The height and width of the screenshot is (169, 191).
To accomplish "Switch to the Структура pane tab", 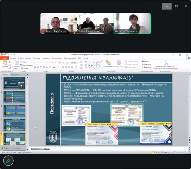I will pyautogui.click(x=15, y=75).
